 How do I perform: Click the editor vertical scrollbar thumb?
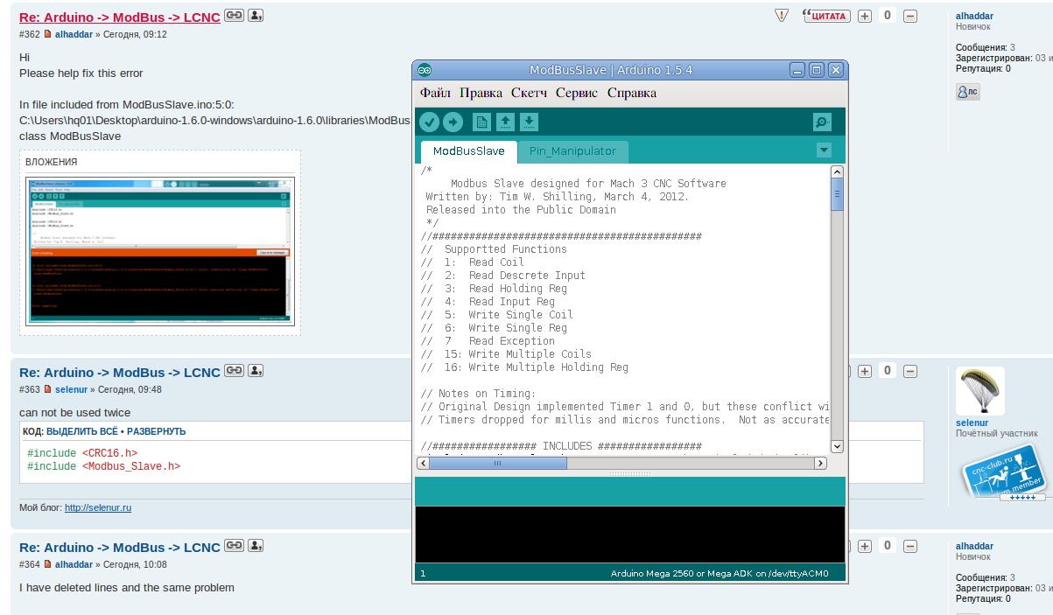pos(837,195)
